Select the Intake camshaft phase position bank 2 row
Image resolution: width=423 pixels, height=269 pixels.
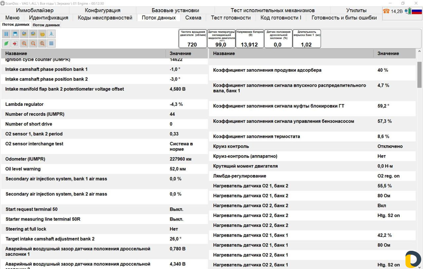point(104,79)
